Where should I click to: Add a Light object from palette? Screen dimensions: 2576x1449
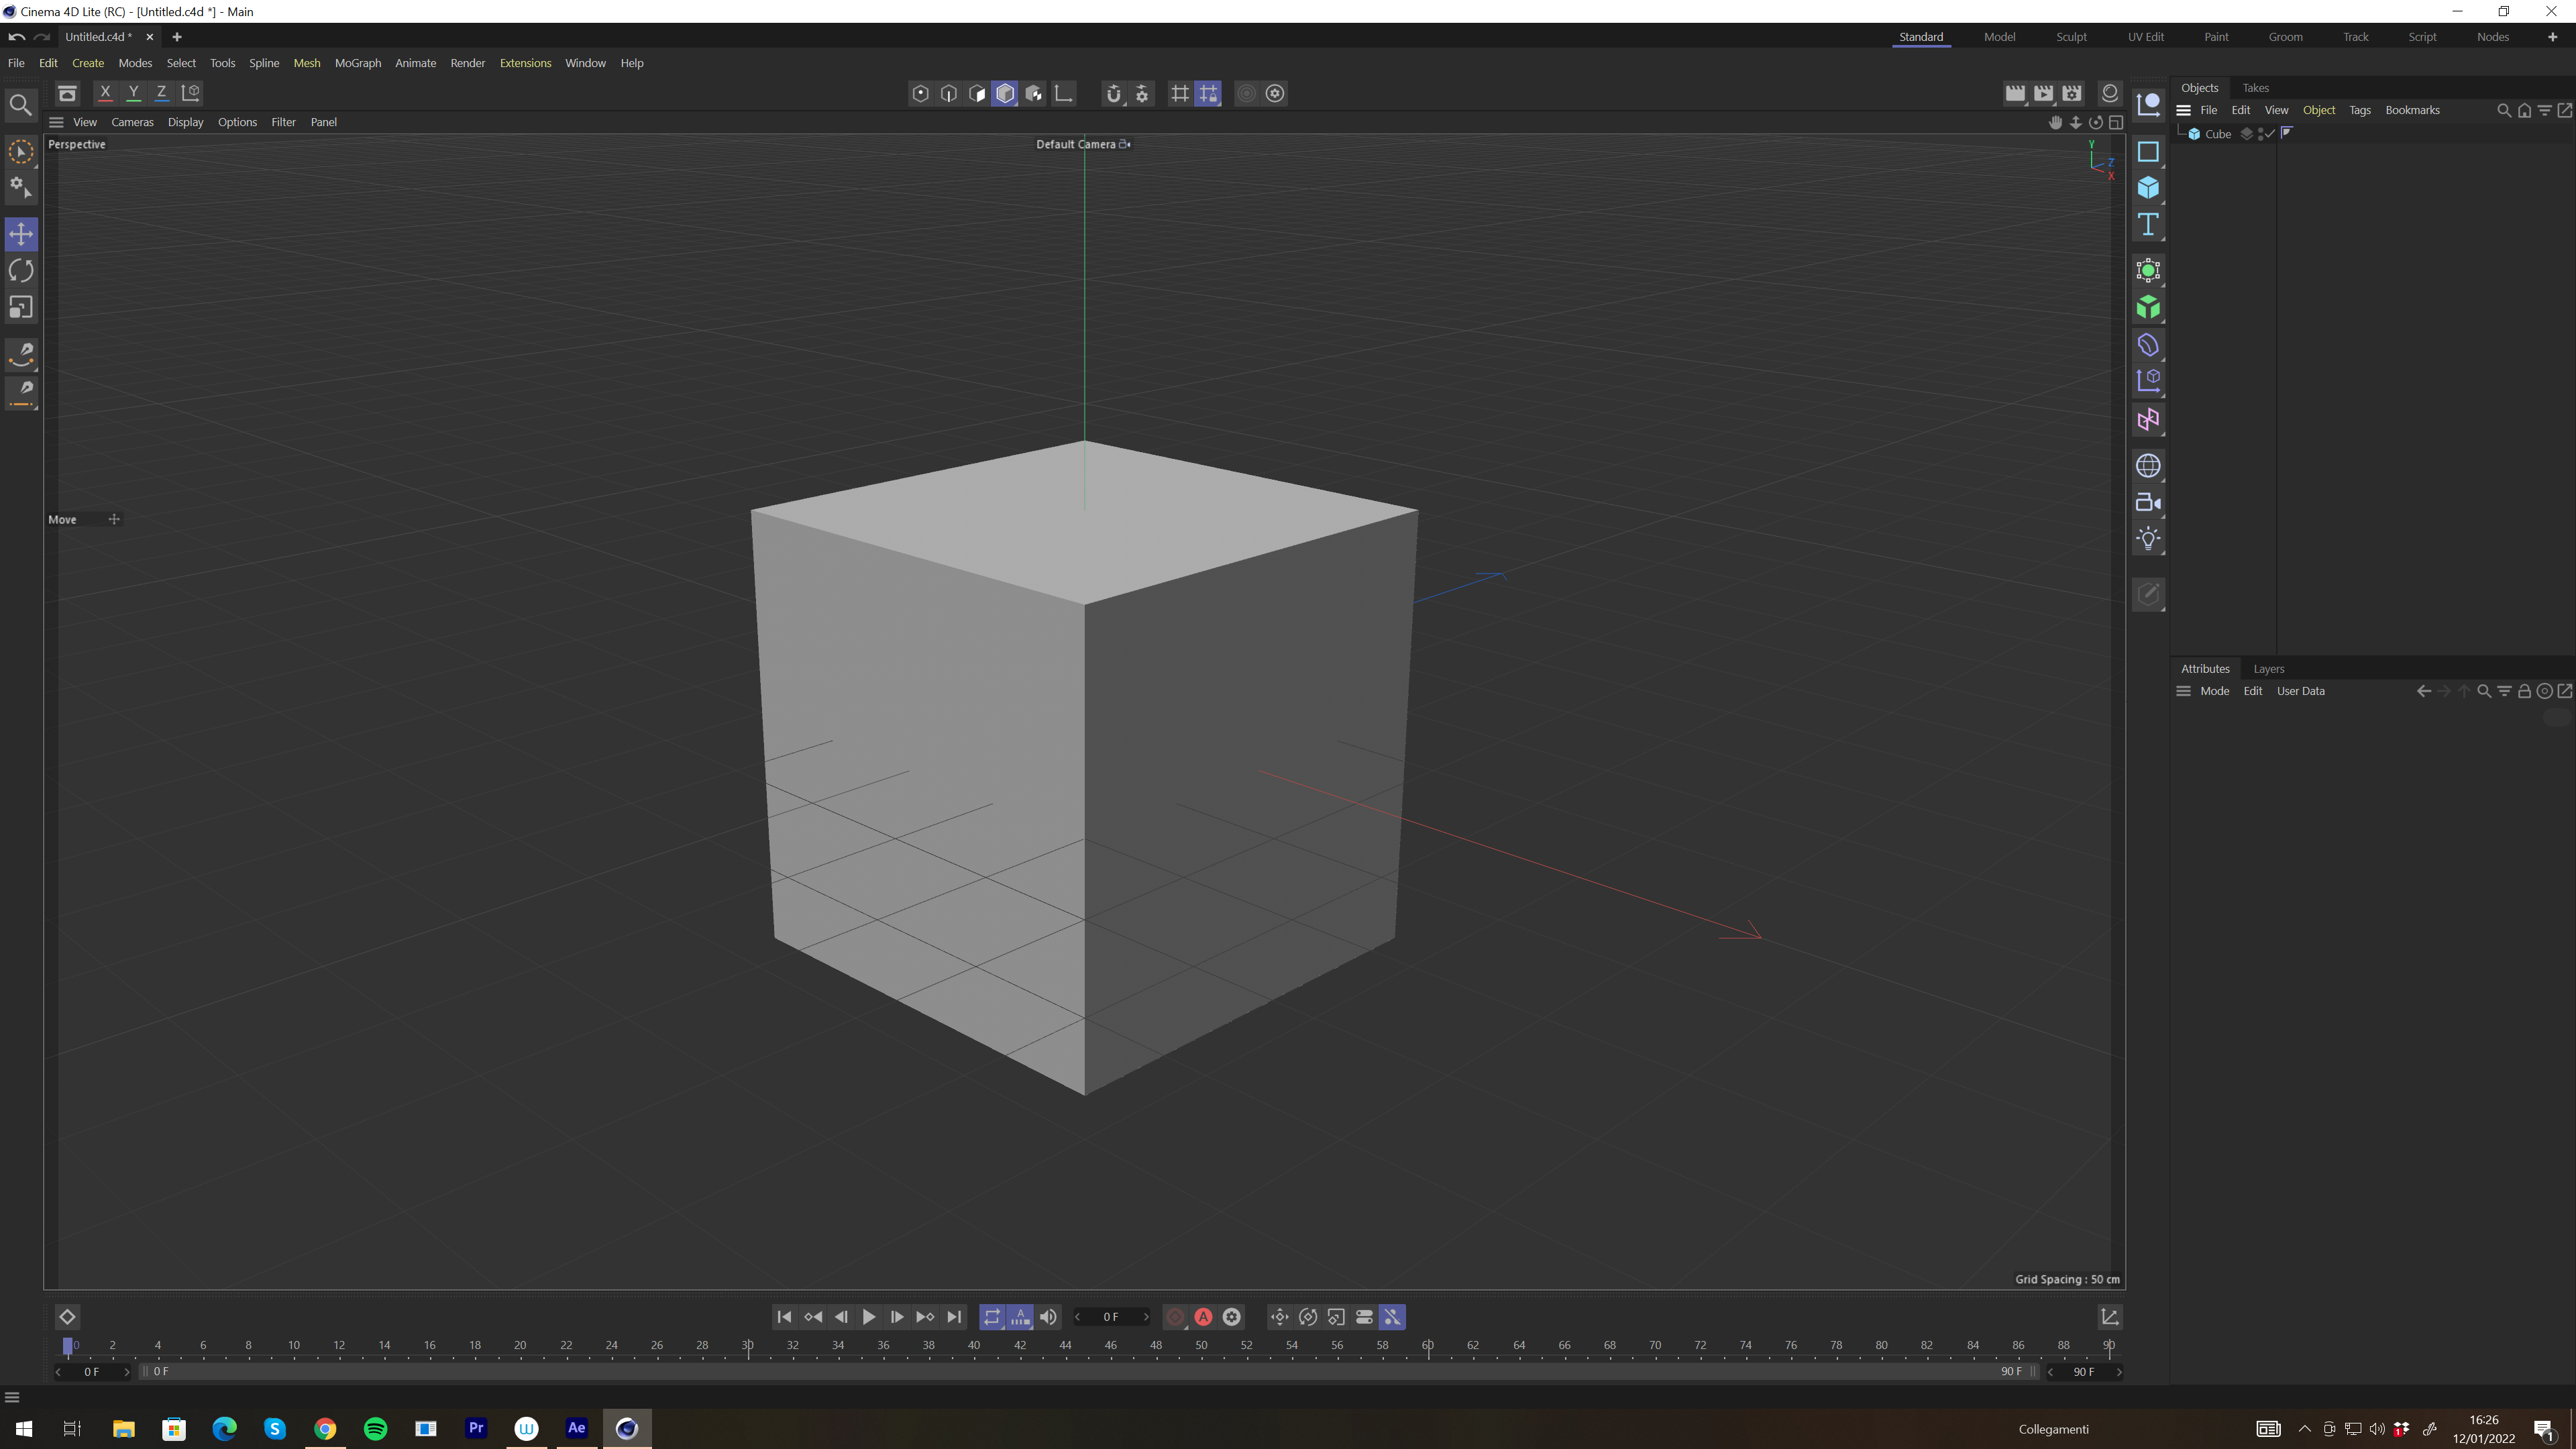click(2147, 539)
